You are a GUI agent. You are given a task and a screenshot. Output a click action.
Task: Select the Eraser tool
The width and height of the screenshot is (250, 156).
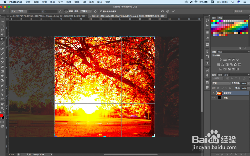click(2, 67)
